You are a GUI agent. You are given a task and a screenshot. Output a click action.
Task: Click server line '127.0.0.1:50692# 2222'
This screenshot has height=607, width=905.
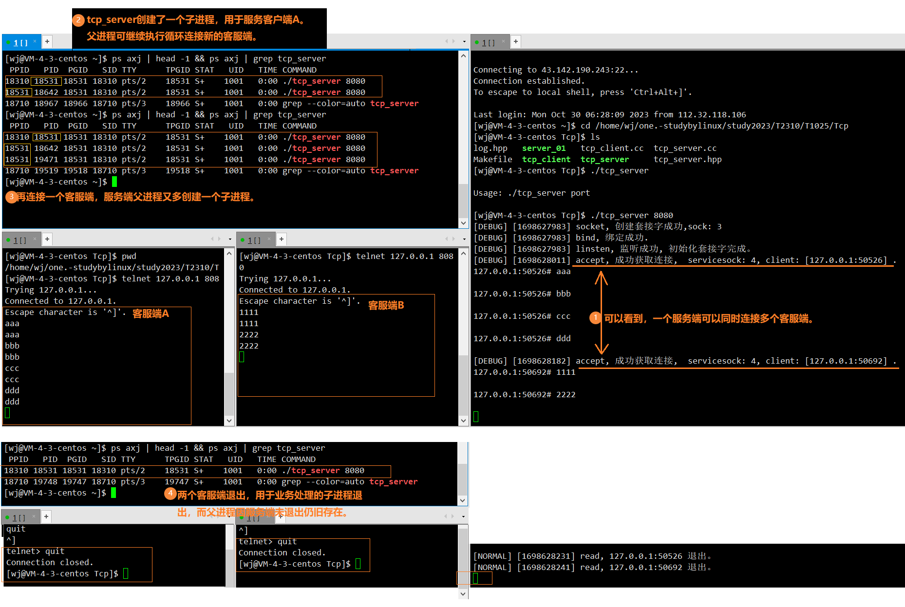(x=525, y=394)
